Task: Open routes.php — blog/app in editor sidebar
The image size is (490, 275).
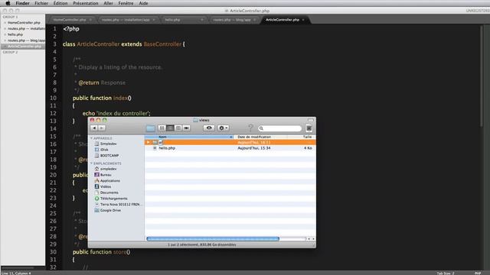Action: pos(26,40)
